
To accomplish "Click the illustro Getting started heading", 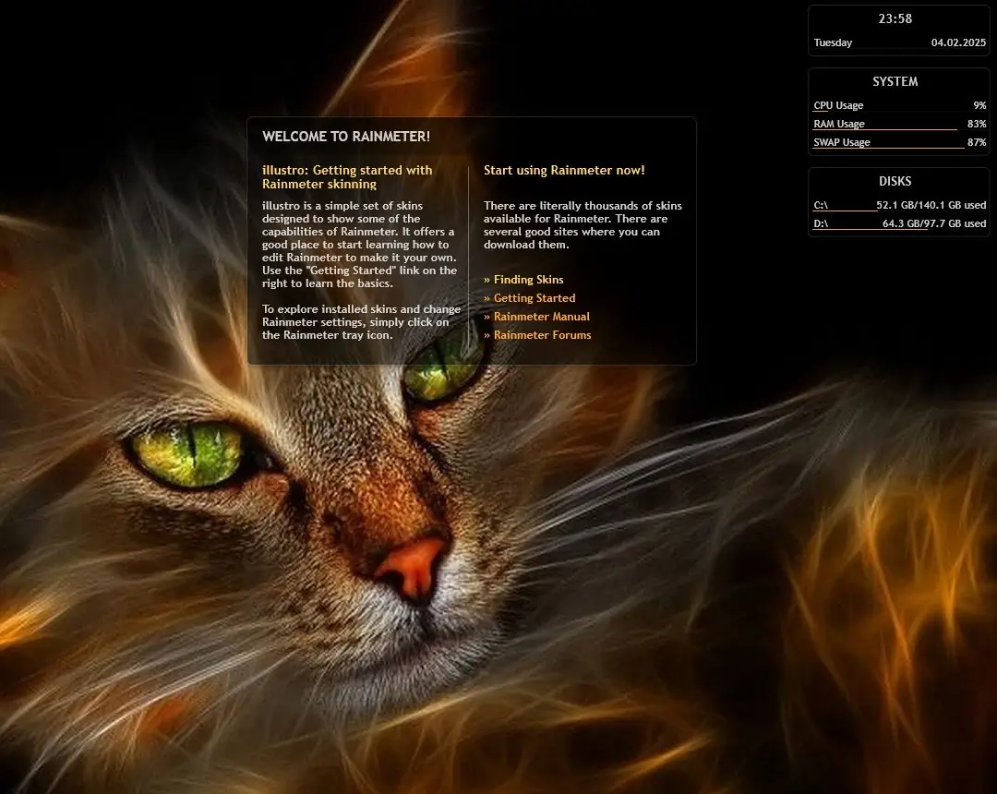I will [347, 177].
